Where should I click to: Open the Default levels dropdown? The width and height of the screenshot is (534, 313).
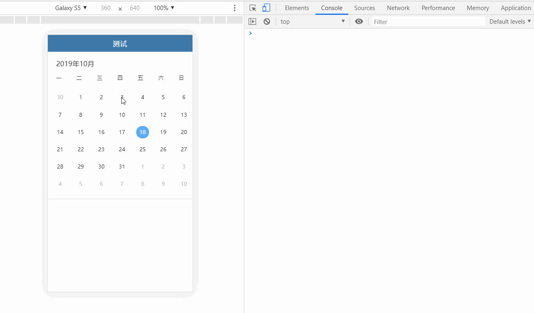click(x=510, y=22)
